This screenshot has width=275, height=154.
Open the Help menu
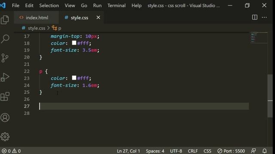pos(137,6)
